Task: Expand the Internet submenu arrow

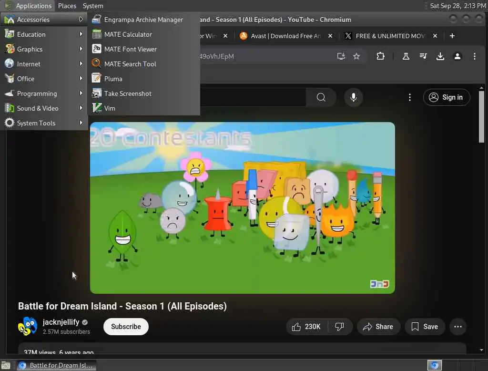Action: (x=81, y=63)
